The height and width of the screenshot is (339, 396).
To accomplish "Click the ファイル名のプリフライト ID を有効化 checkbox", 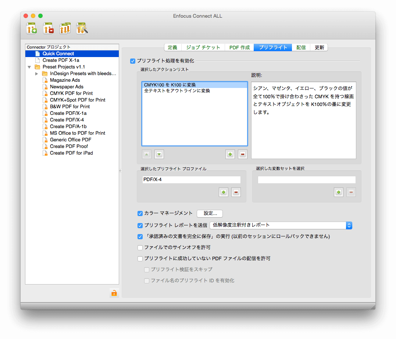I will tap(146, 280).
